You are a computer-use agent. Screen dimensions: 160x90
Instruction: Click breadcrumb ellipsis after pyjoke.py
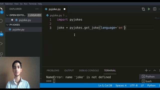point(66,15)
